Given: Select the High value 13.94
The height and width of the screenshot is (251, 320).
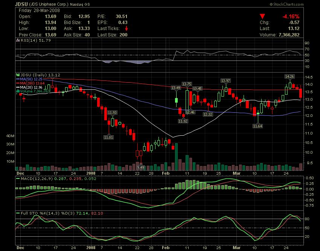Looking at the screenshot, I should coord(50,23).
